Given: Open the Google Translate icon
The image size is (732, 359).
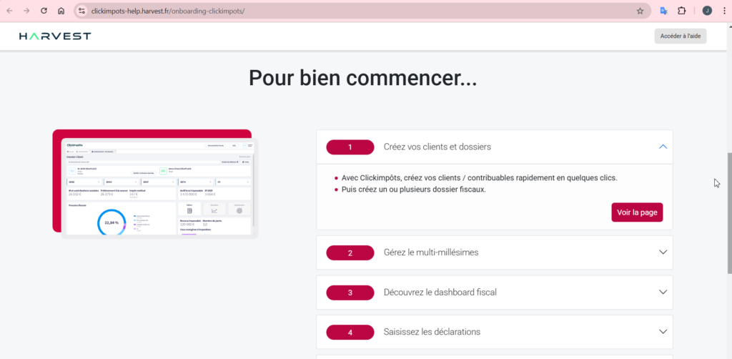Looking at the screenshot, I should (x=663, y=11).
